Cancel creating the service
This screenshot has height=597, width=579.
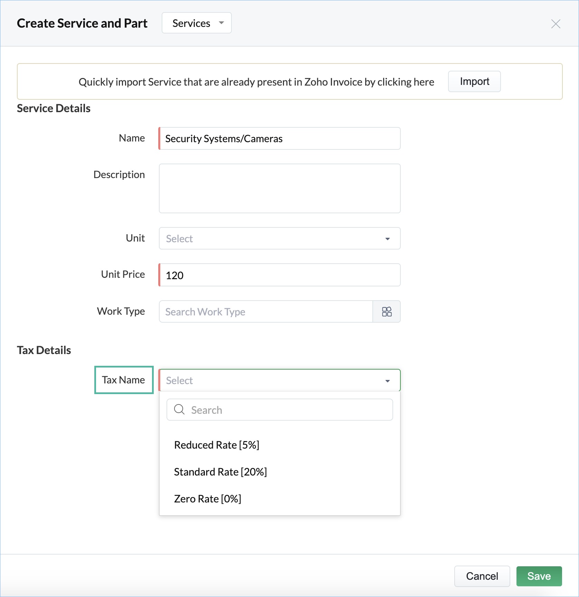click(x=482, y=576)
